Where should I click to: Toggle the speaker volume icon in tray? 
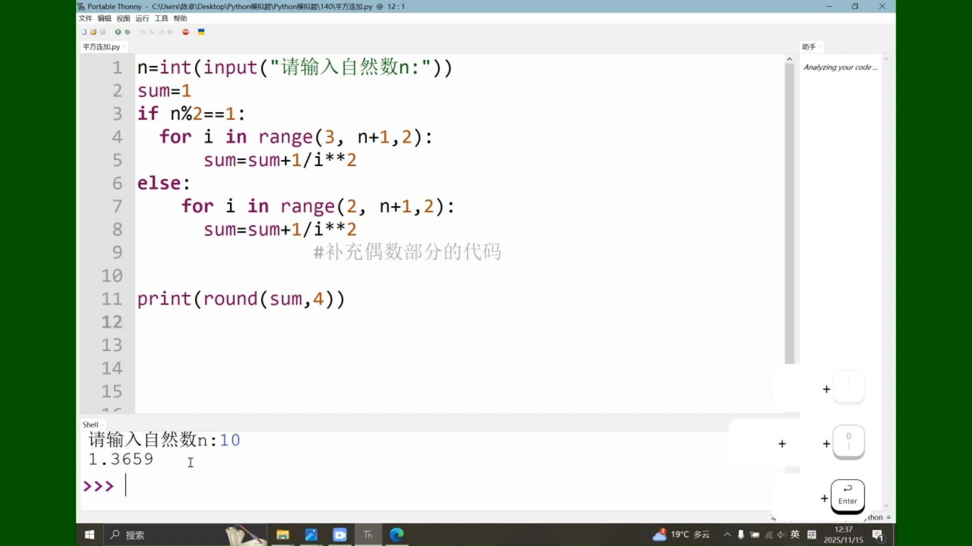point(782,534)
